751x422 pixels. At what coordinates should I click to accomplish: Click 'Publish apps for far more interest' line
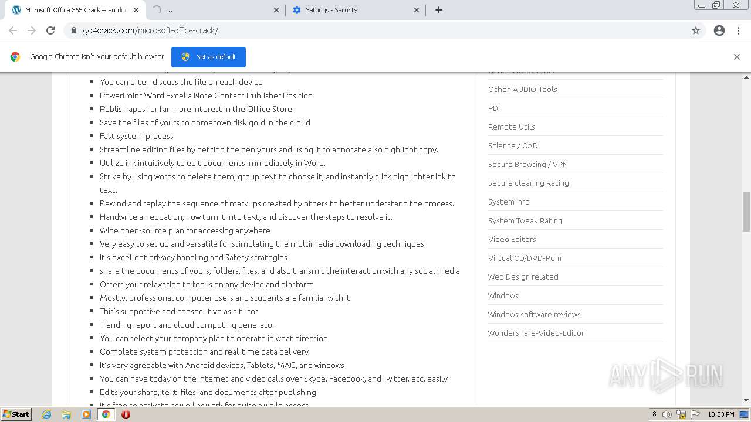click(197, 109)
